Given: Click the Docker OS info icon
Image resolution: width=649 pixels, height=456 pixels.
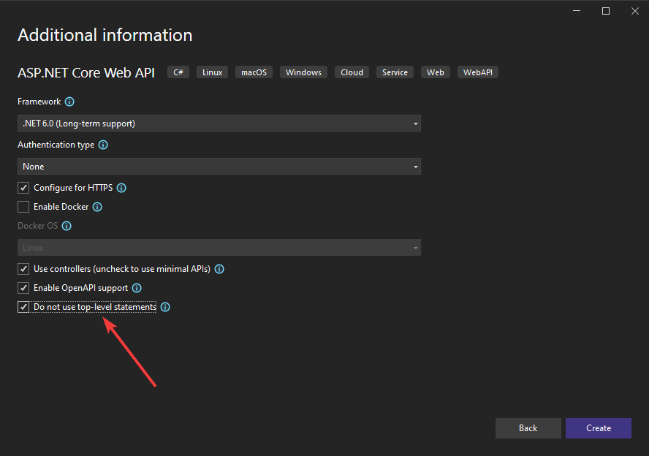Looking at the screenshot, I should (x=67, y=226).
